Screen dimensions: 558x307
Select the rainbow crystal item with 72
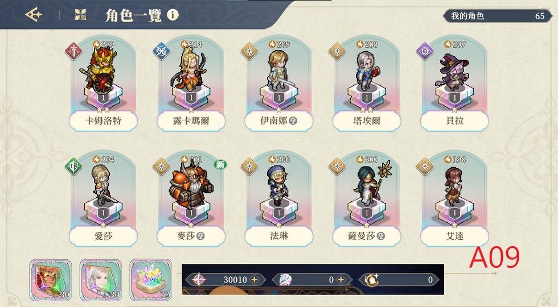pyautogui.click(x=151, y=280)
